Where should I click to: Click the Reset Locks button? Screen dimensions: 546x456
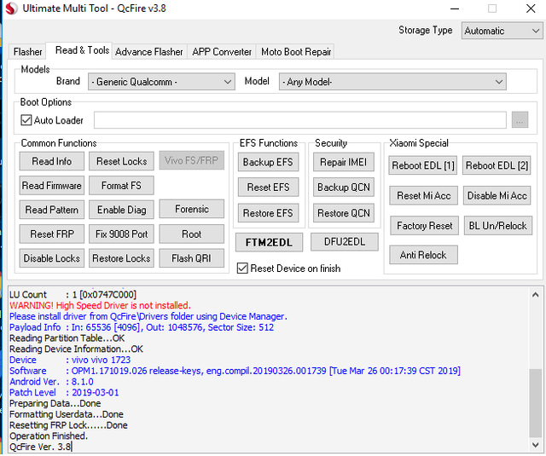click(x=121, y=161)
